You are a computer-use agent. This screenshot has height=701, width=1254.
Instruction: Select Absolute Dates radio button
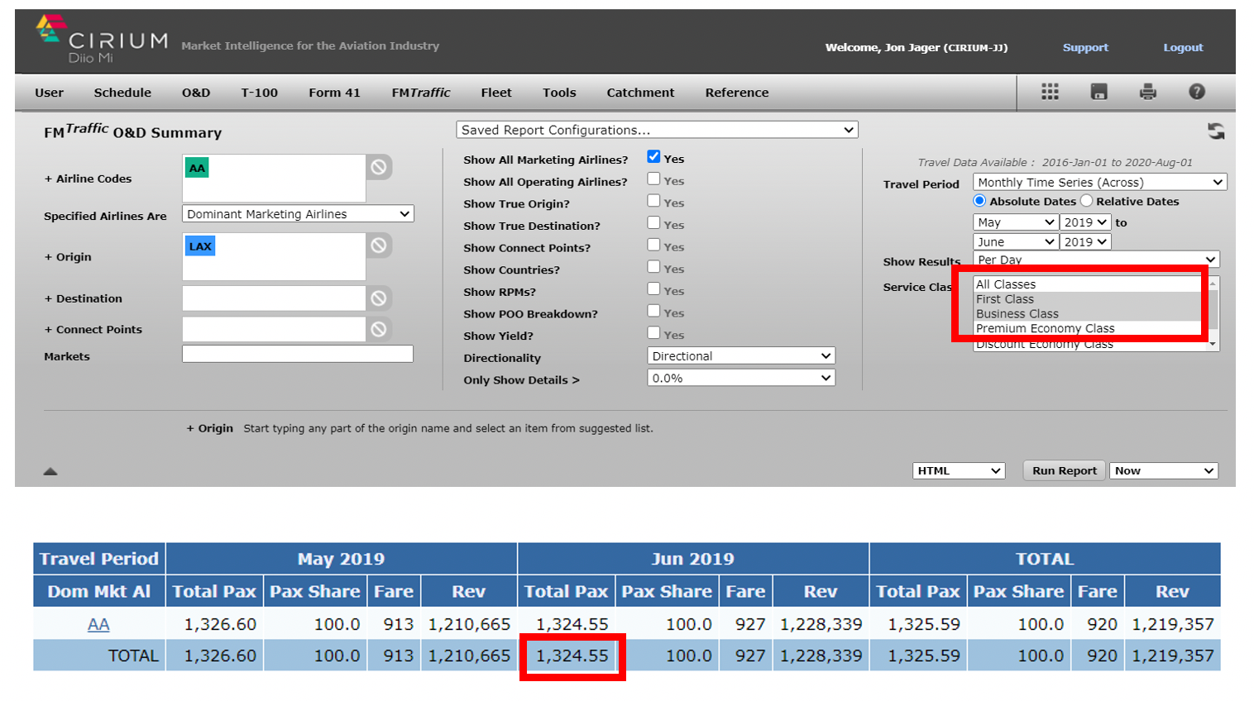(979, 201)
